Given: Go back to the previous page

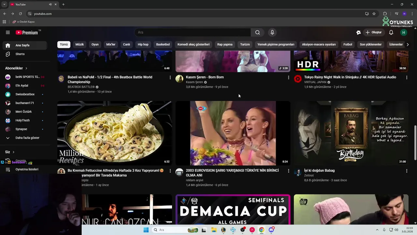Looking at the screenshot, I should point(5,14).
